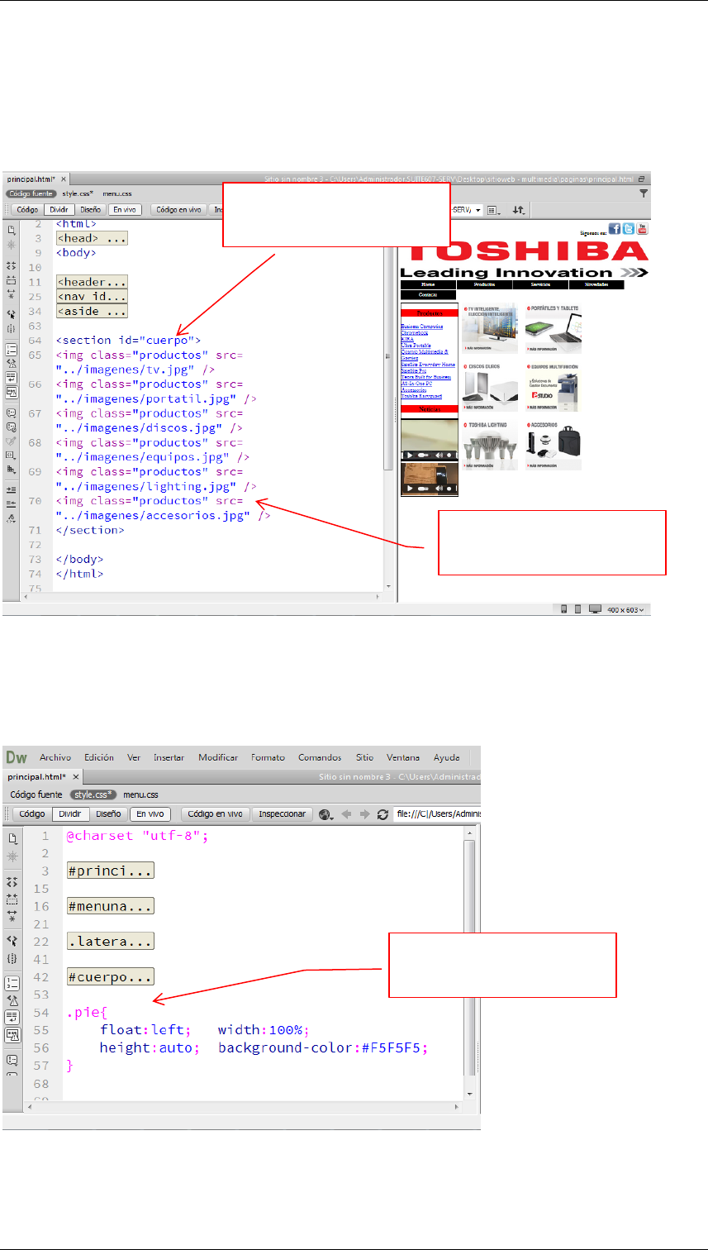Toggle line numbers in lower window's coding toolbar
This screenshot has height=1250, width=708.
point(12,983)
